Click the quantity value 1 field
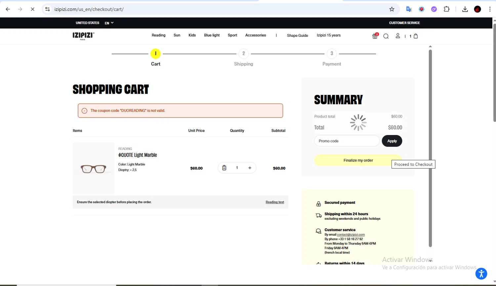Screen dimensions: 496x286 (237, 168)
